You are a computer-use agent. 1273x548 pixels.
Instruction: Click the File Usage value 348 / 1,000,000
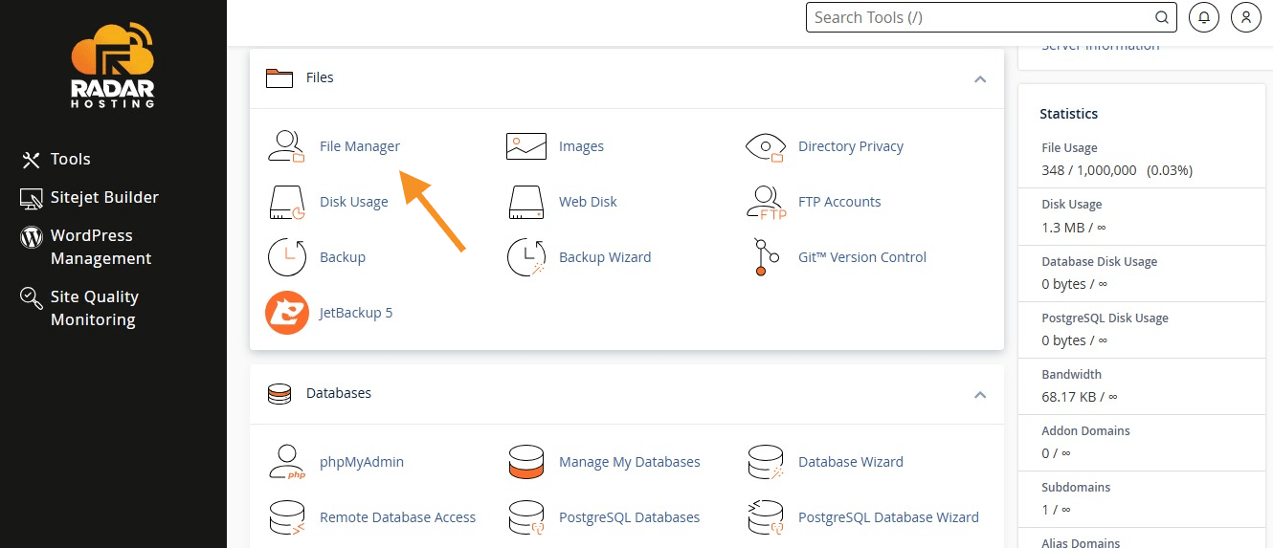pos(1089,170)
